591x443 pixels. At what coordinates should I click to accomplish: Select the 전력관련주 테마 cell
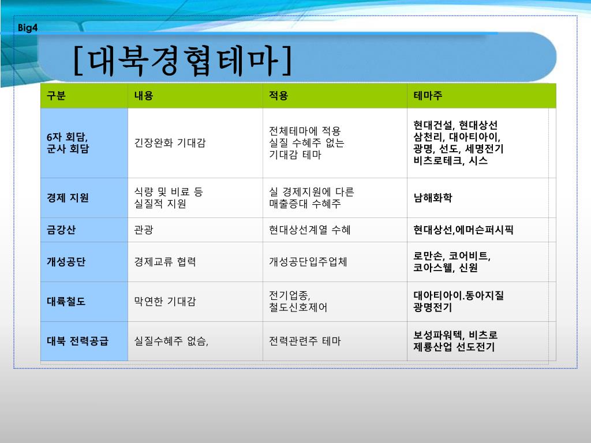pyautogui.click(x=335, y=341)
